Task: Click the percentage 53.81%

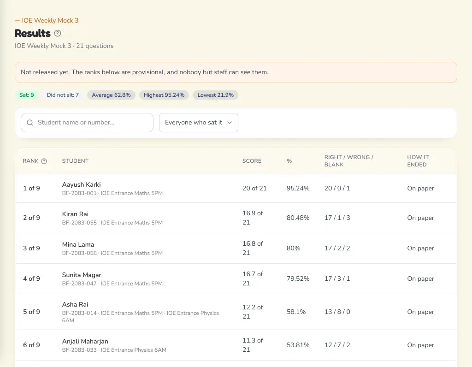Action: 298,345
